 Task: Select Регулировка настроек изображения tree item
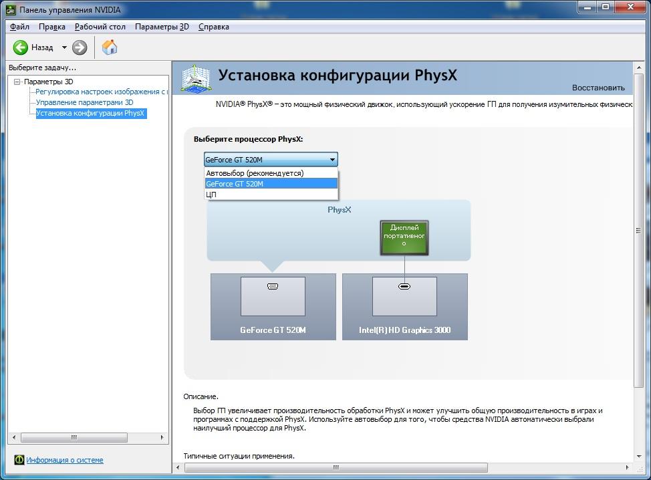[102, 92]
